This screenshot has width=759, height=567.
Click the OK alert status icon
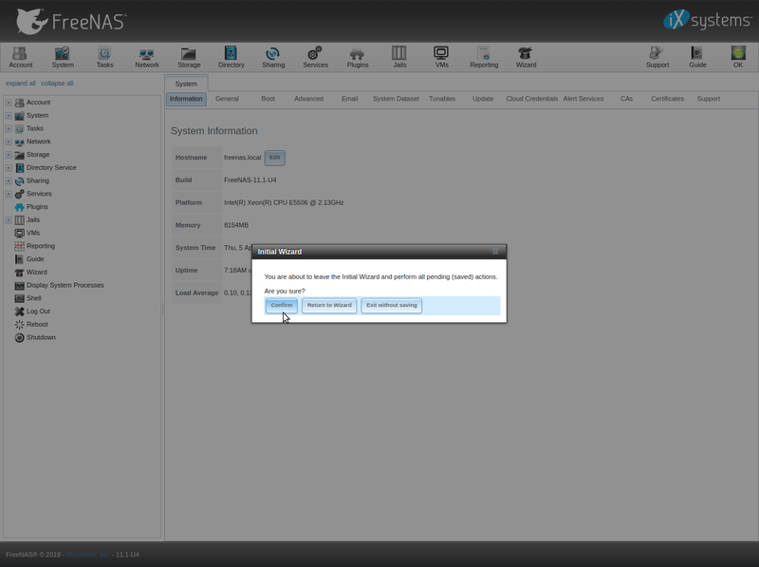738,57
